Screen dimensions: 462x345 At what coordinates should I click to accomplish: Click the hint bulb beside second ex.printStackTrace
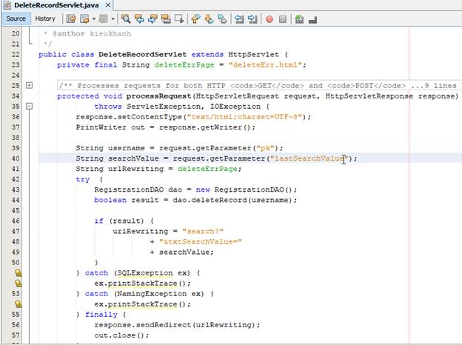click(x=18, y=304)
